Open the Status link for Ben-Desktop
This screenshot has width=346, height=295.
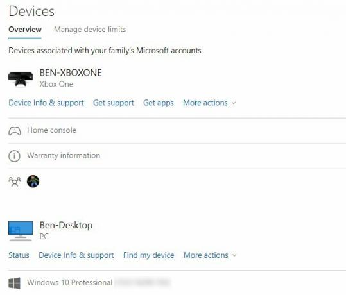[19, 255]
